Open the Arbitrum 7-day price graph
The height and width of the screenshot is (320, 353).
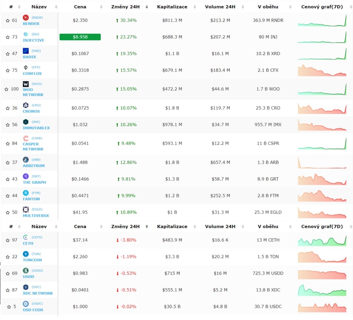tap(322, 163)
